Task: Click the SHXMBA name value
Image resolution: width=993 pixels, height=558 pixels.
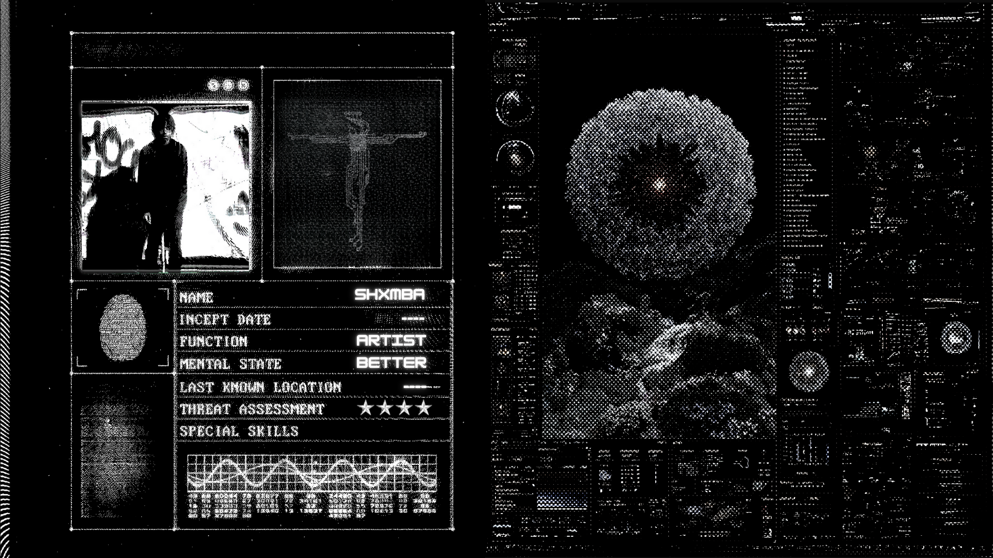Action: pos(389,295)
